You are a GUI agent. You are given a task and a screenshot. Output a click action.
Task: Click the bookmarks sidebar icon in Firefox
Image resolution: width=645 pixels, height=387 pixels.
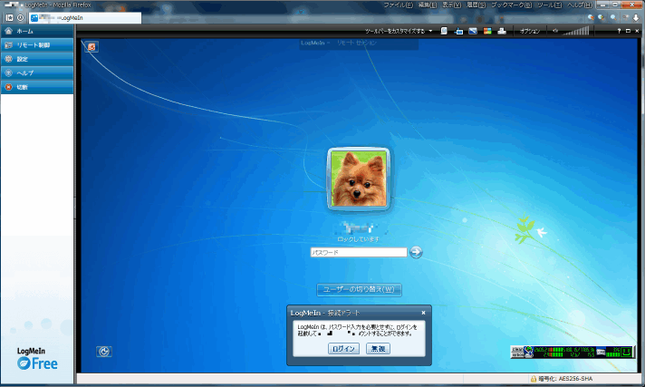[x=9, y=18]
